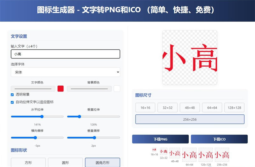This screenshot has width=255, height=167.
Task: Select the 48×48 preview thumbnail
Action: (175, 153)
